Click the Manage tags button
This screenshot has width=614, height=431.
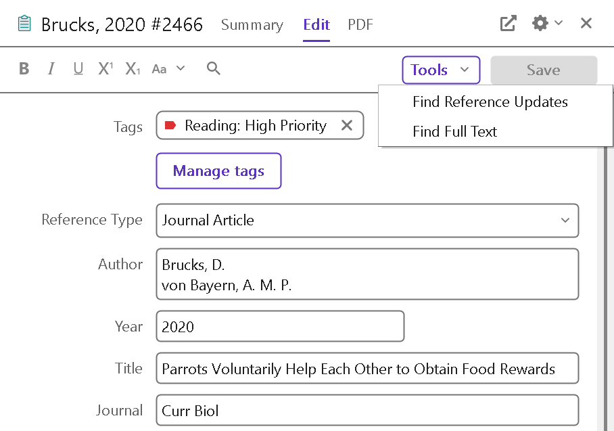coord(218,171)
